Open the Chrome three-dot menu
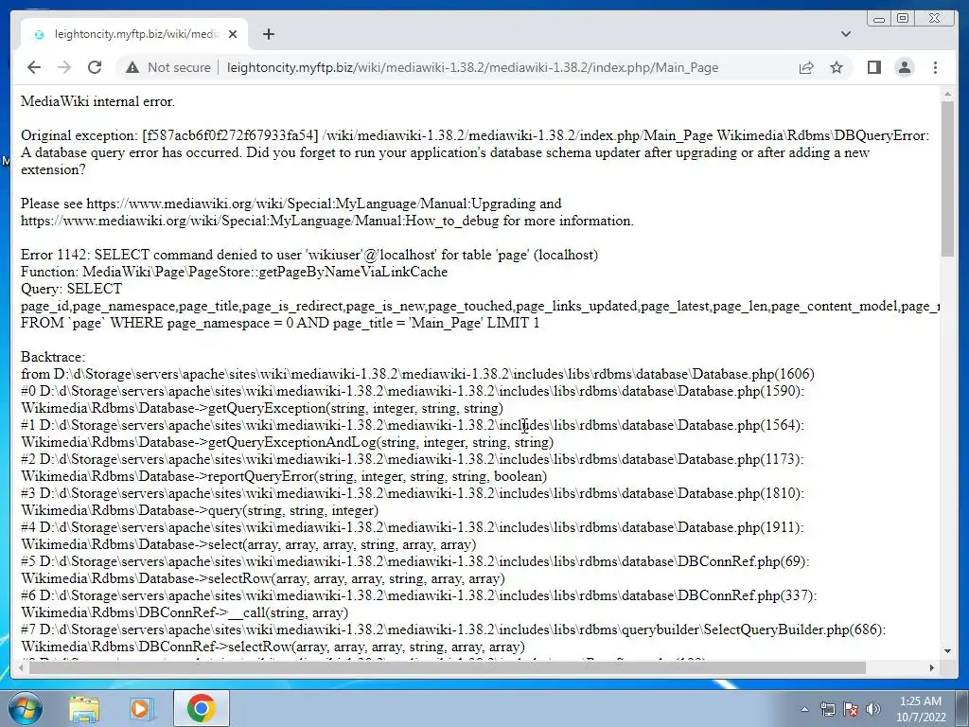969x727 pixels. point(935,67)
